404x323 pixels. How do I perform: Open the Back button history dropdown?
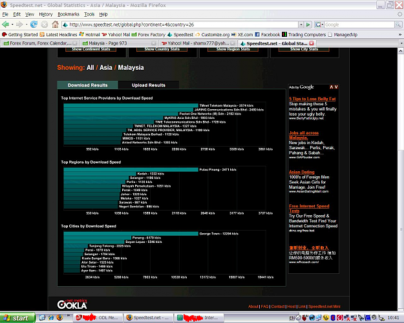point(12,25)
